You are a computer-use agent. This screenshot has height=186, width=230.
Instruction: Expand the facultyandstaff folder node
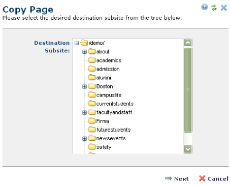pos(84,112)
